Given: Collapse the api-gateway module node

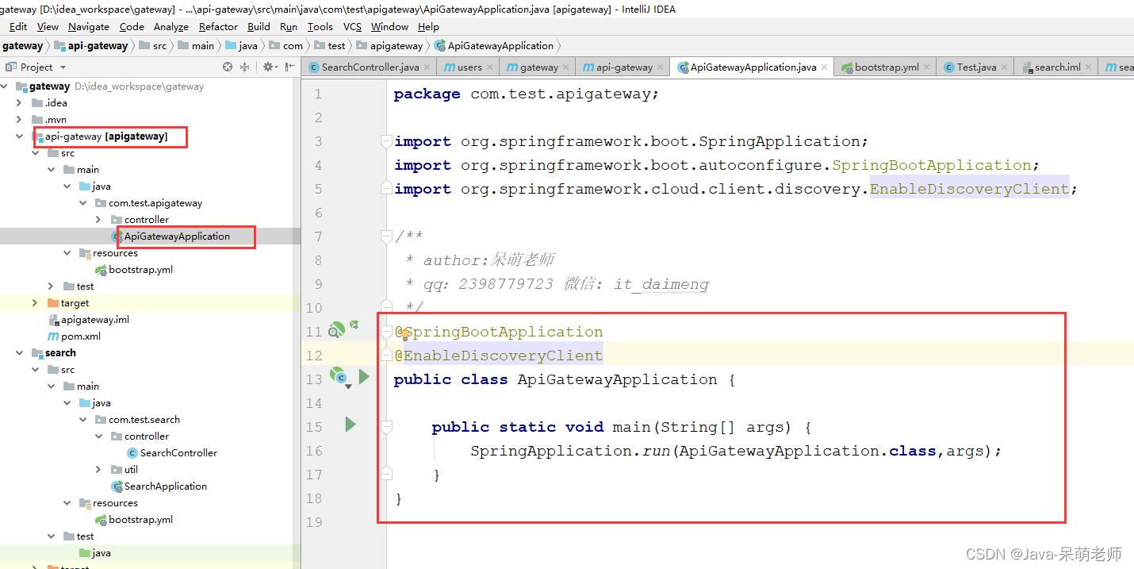Looking at the screenshot, I should point(20,136).
